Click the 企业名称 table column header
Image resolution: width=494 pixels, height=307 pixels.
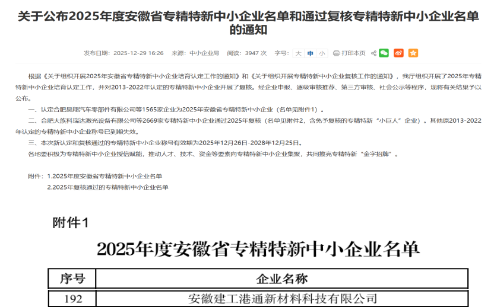(x=281, y=278)
